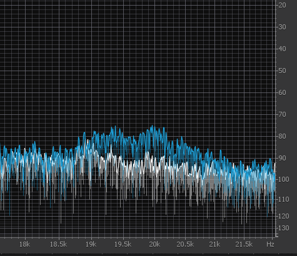The width and height of the screenshot is (297, 256).
Task: Click the 110 dB scale label
Action: (284, 199)
